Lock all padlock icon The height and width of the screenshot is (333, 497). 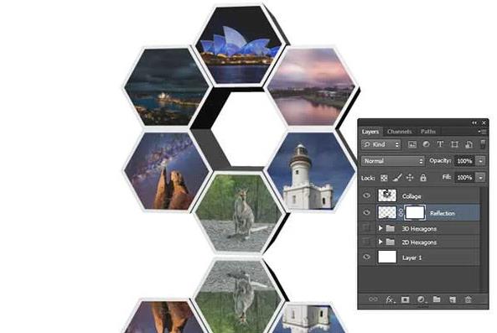click(x=423, y=178)
